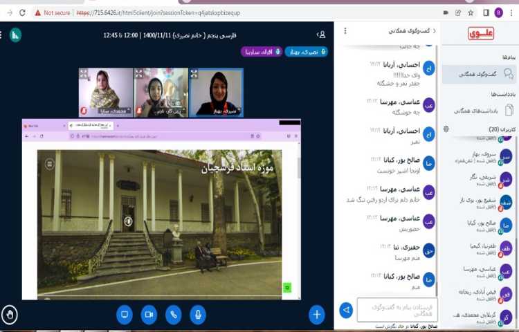The image size is (519, 332).
Task: Open Chrome profile avatar
Action: [499, 12]
